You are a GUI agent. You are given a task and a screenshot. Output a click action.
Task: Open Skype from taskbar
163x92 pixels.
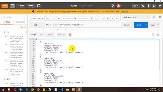coord(21,90)
